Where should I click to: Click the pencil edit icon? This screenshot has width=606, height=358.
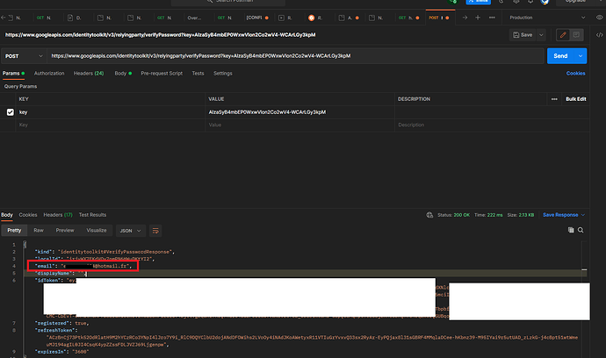563,35
